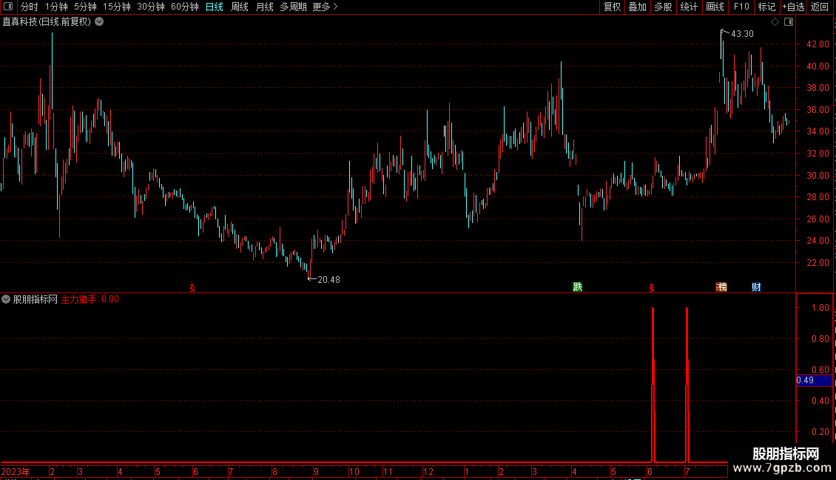
Task: Click the red S marker near June 2023
Action: point(192,288)
